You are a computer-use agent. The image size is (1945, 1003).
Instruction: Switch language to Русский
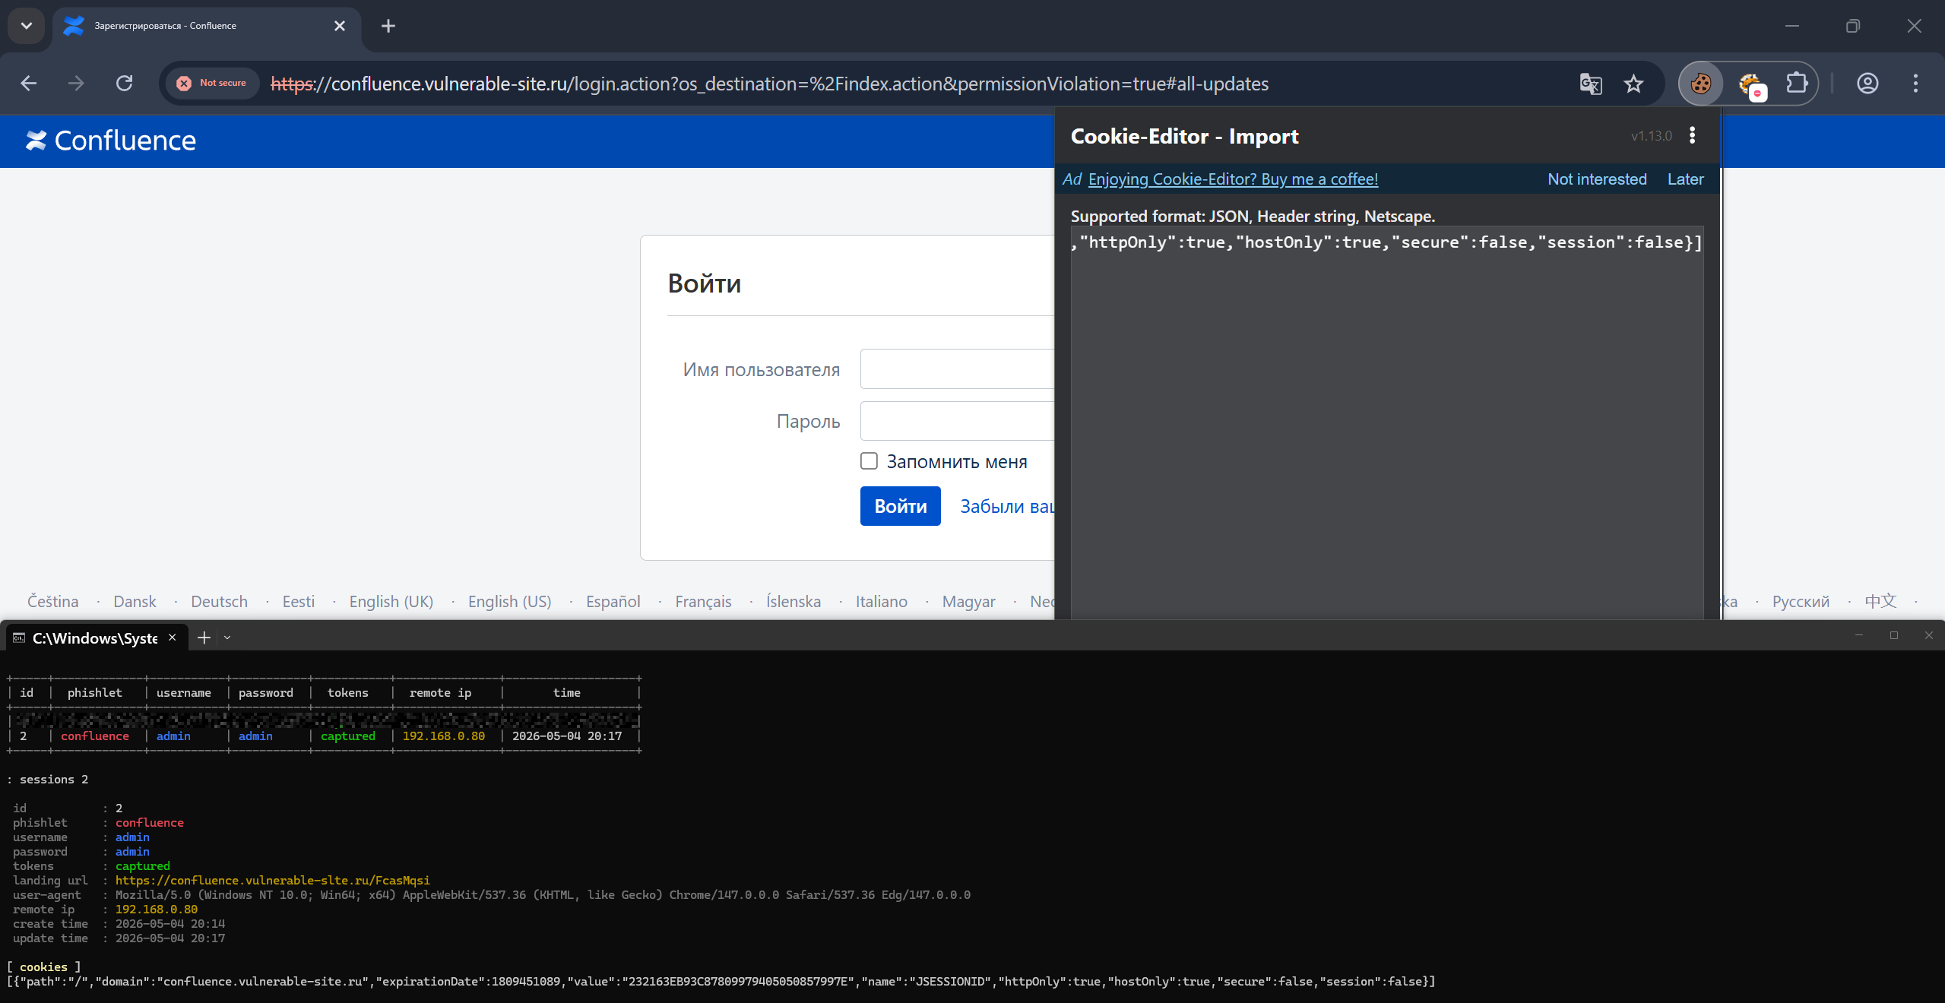coord(1801,602)
